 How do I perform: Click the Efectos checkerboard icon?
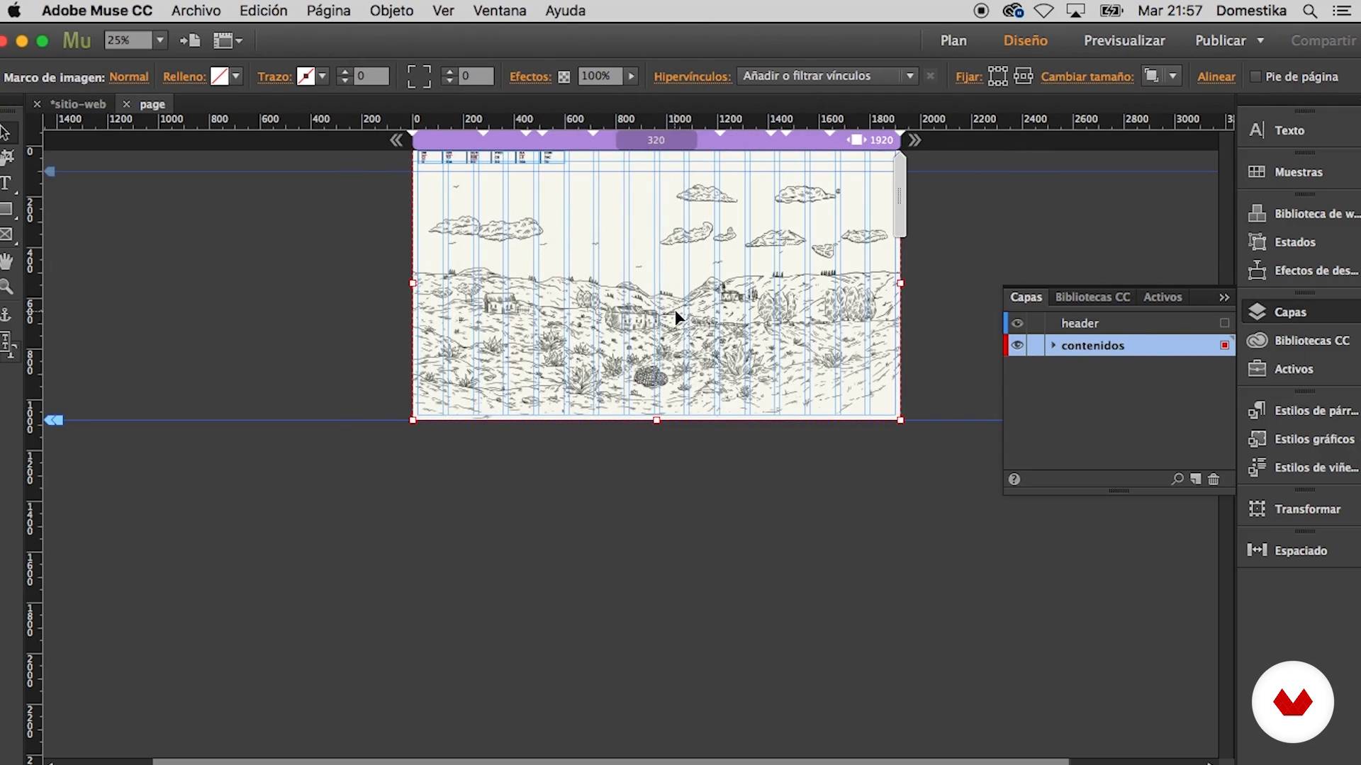tap(564, 77)
